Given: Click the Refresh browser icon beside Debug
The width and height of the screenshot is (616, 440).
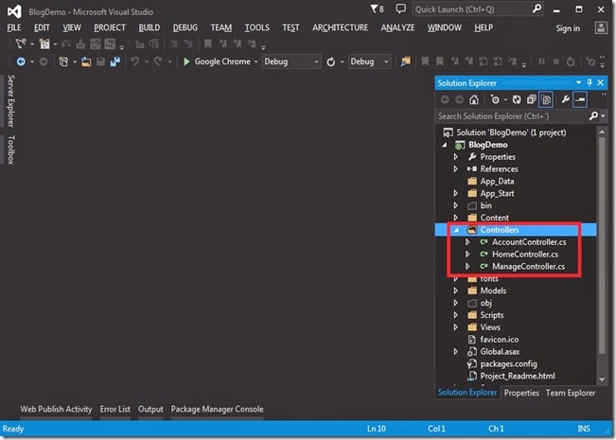Looking at the screenshot, I should [331, 62].
